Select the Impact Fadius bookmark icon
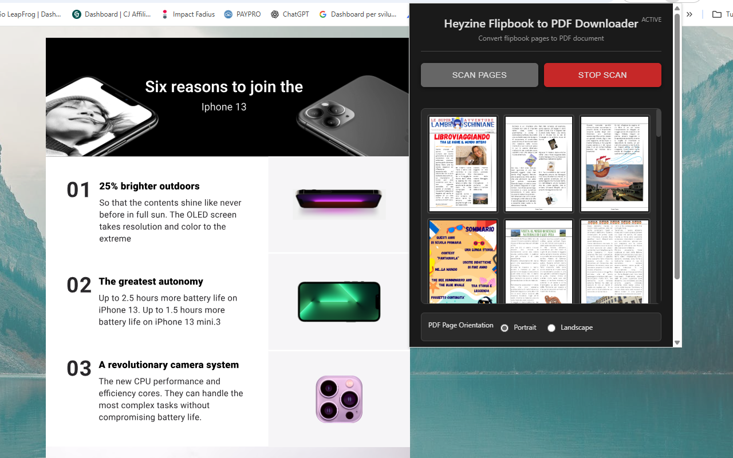733x458 pixels. 164,14
